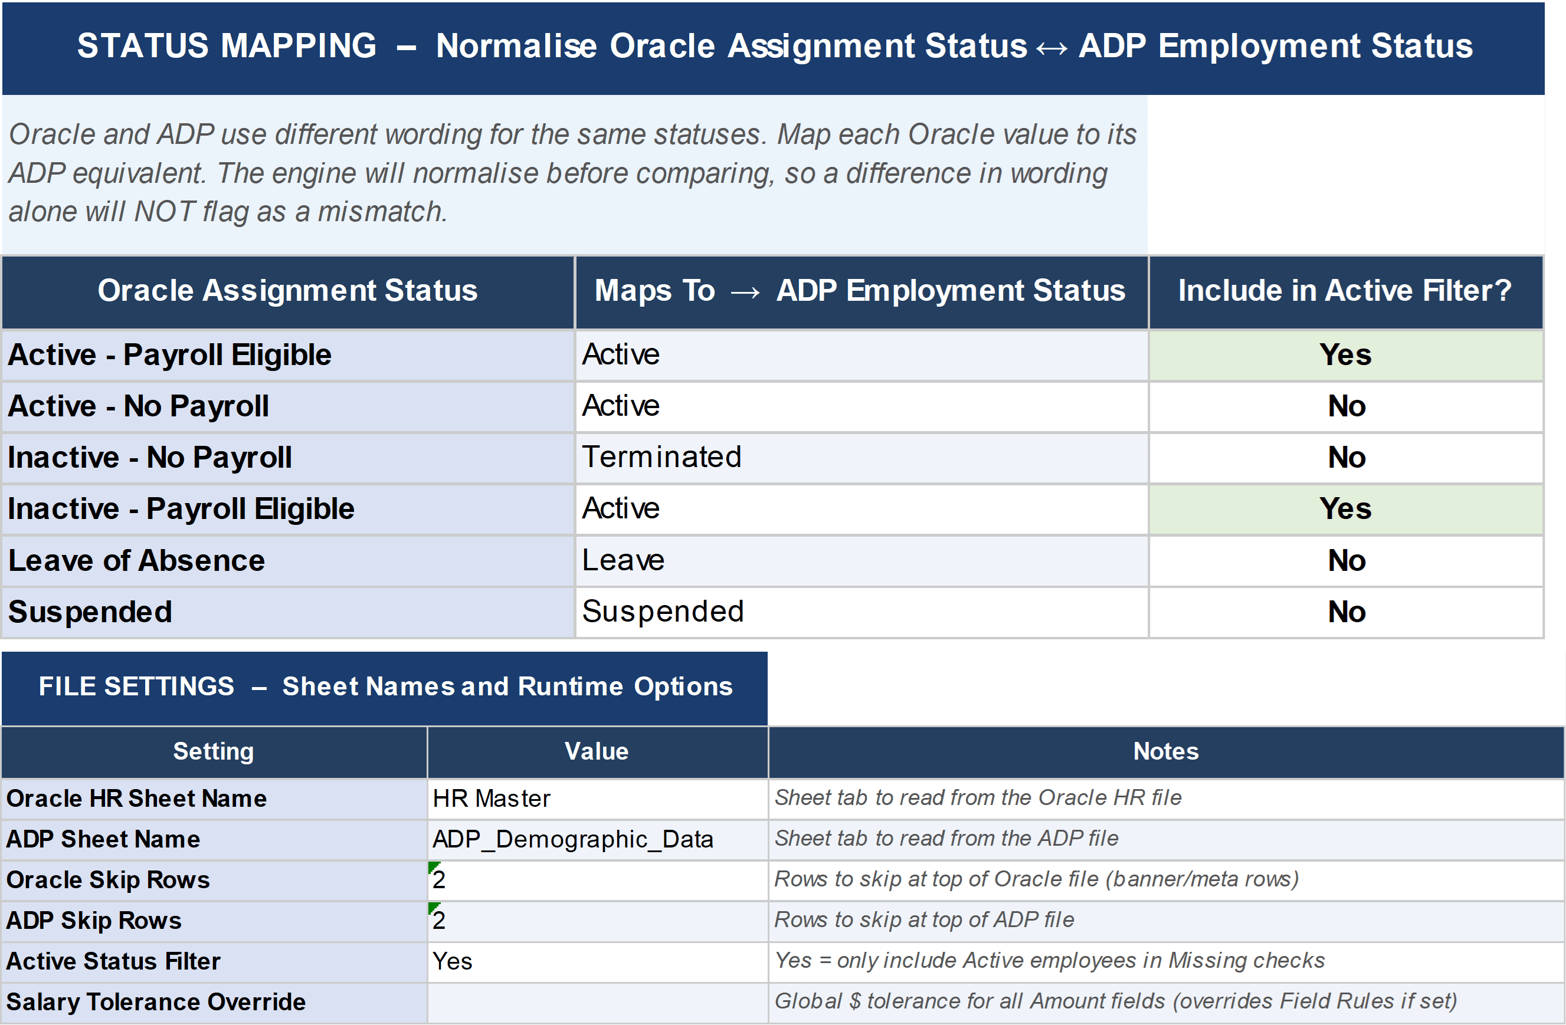Edit the Active Status Filter Yes value
The height and width of the screenshot is (1025, 1566).
click(x=598, y=962)
